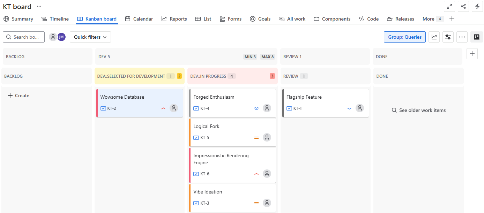Click the assignee avatar on KT-2 card
Image resolution: width=484 pixels, height=213 pixels.
pos(174,108)
